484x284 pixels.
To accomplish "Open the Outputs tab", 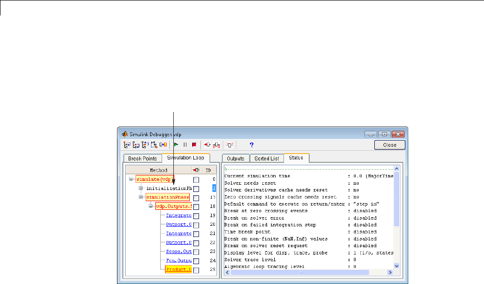I will [x=235, y=158].
